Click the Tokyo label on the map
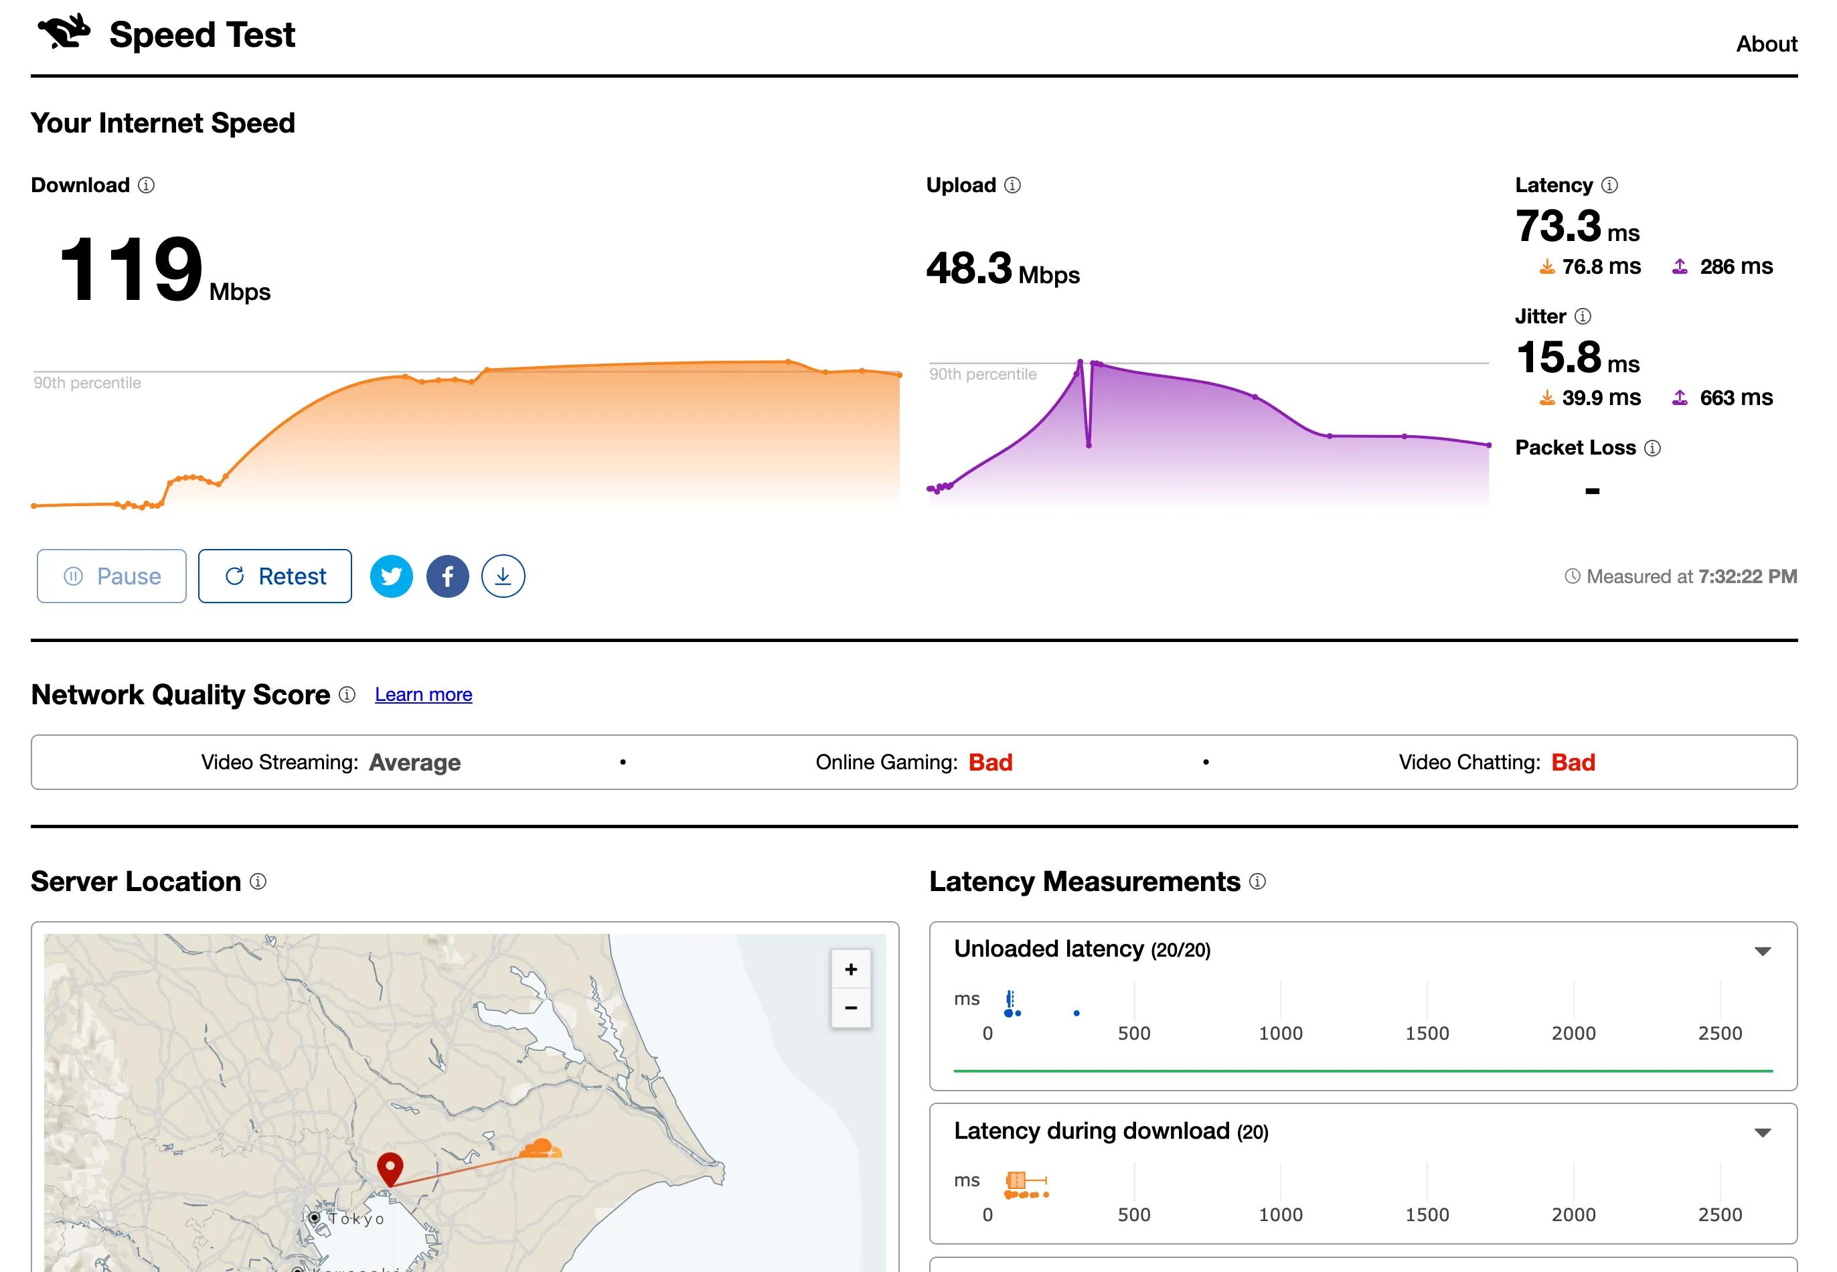 click(356, 1218)
